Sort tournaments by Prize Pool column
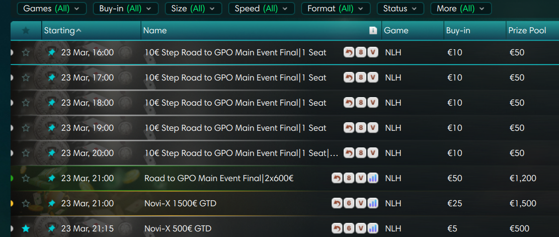This screenshot has height=237, width=559. 527,31
